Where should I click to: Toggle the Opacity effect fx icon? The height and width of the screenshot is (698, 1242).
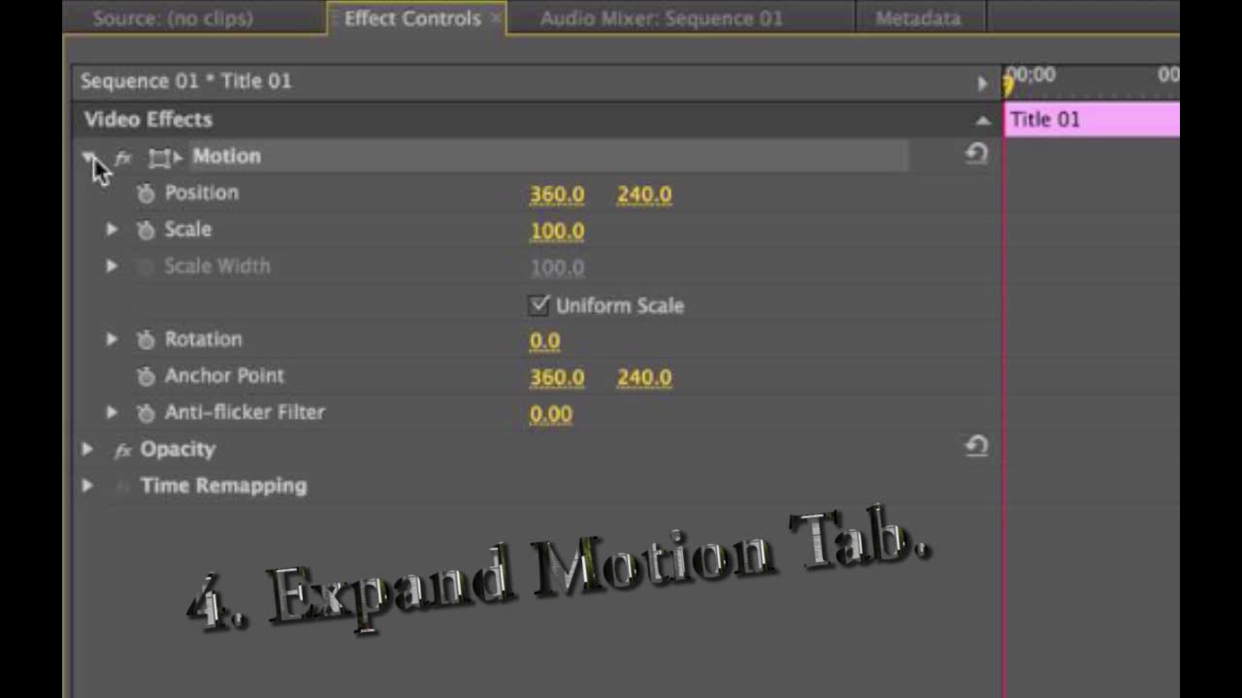122,450
